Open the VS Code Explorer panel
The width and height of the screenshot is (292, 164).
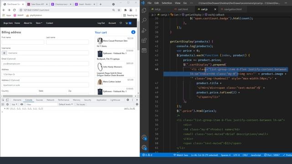click(144, 10)
